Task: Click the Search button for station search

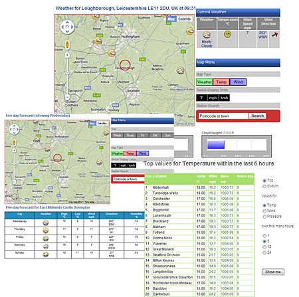Action: (257, 116)
